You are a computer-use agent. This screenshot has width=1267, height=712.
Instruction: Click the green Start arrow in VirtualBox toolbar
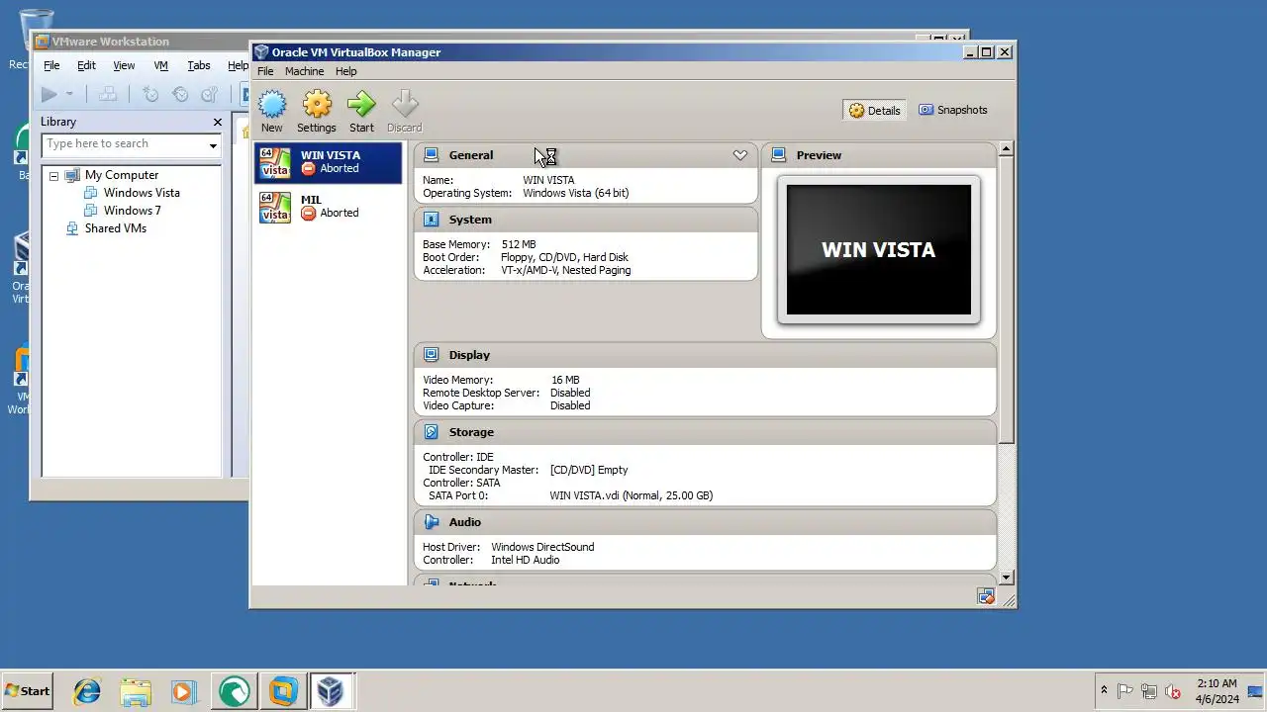361,105
